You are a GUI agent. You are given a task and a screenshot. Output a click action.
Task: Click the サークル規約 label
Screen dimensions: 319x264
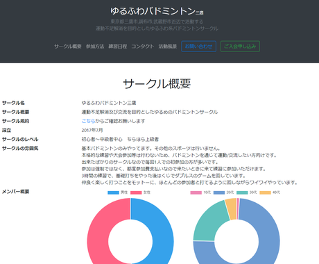coord(16,121)
